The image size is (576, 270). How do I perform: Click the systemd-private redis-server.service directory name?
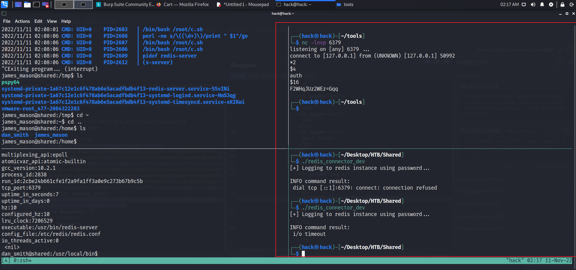(x=116, y=89)
